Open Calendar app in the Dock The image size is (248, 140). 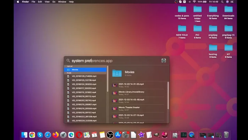point(94,135)
